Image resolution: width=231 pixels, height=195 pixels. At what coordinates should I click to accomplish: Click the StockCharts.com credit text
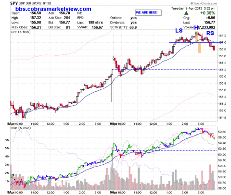204,3
